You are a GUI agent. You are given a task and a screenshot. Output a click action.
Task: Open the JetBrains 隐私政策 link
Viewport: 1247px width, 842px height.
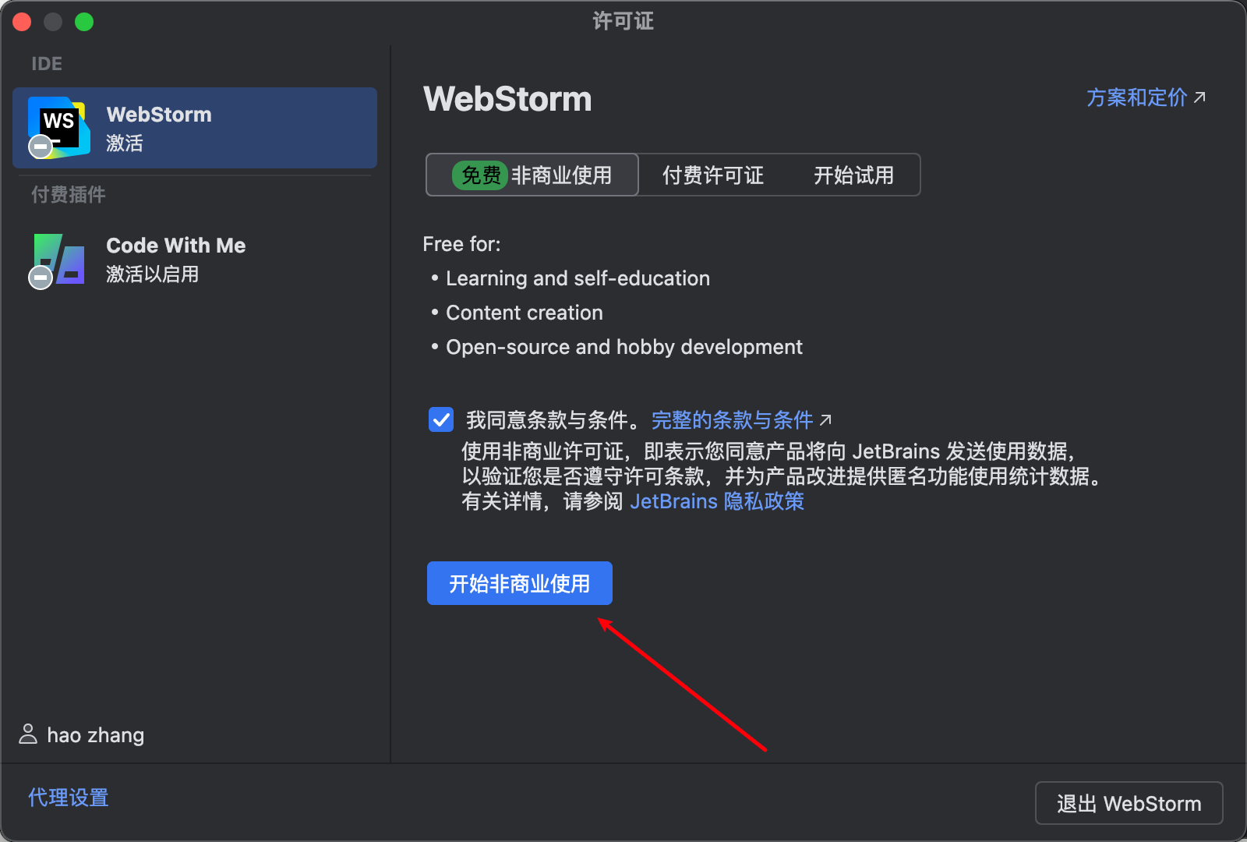[715, 501]
